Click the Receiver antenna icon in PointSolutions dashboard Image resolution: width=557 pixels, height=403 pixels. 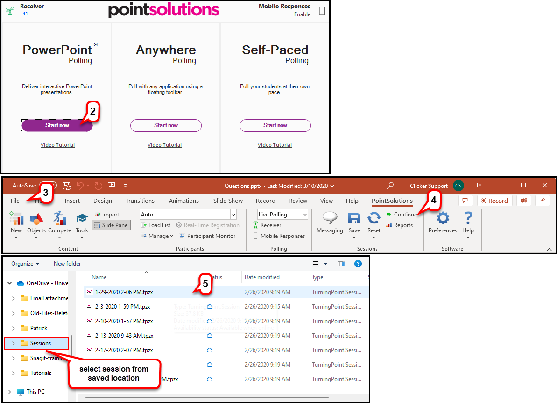[x=10, y=11]
